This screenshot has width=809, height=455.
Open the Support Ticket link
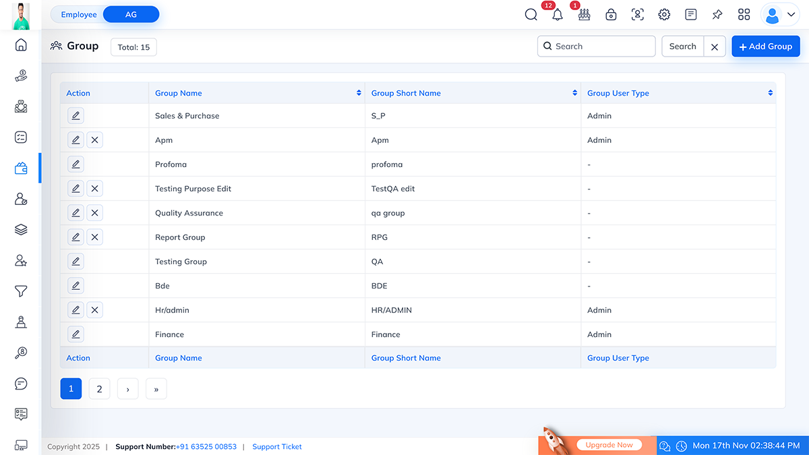[x=277, y=447]
